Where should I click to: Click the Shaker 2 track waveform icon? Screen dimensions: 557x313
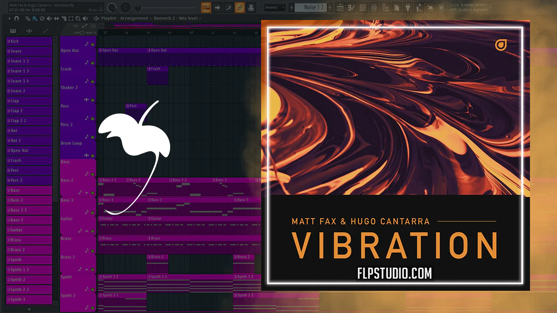(87, 100)
